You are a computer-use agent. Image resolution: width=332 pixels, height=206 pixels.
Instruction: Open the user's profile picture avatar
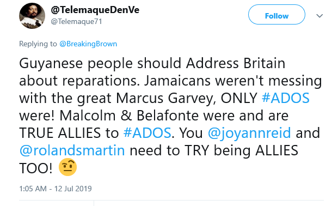32,16
